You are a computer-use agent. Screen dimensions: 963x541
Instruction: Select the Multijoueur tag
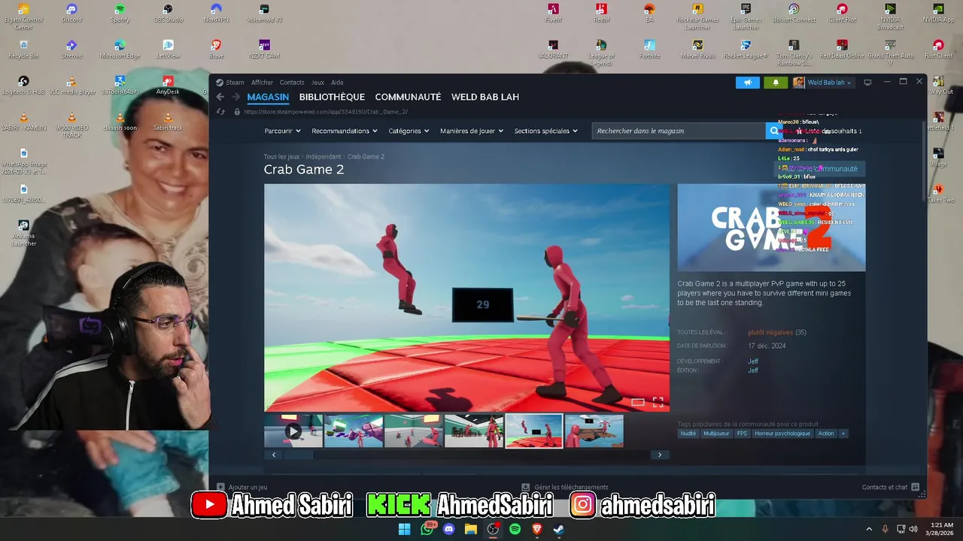(716, 434)
